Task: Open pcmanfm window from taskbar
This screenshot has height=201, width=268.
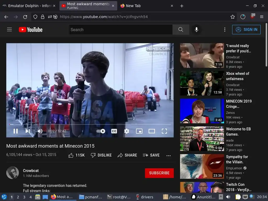Action: click(91, 197)
